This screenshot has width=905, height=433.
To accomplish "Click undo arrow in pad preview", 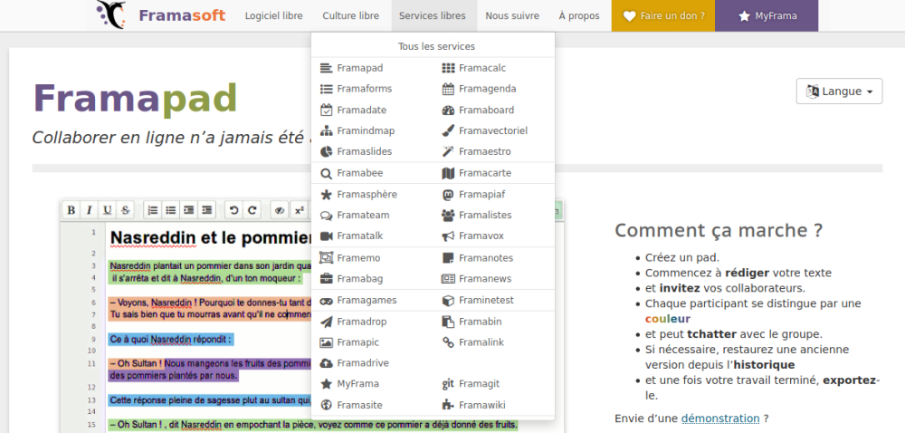I will (x=233, y=210).
